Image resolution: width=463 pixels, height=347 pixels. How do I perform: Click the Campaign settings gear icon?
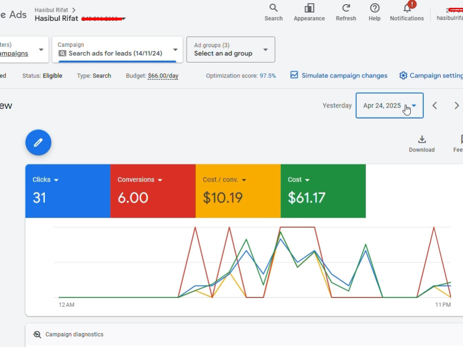point(403,76)
